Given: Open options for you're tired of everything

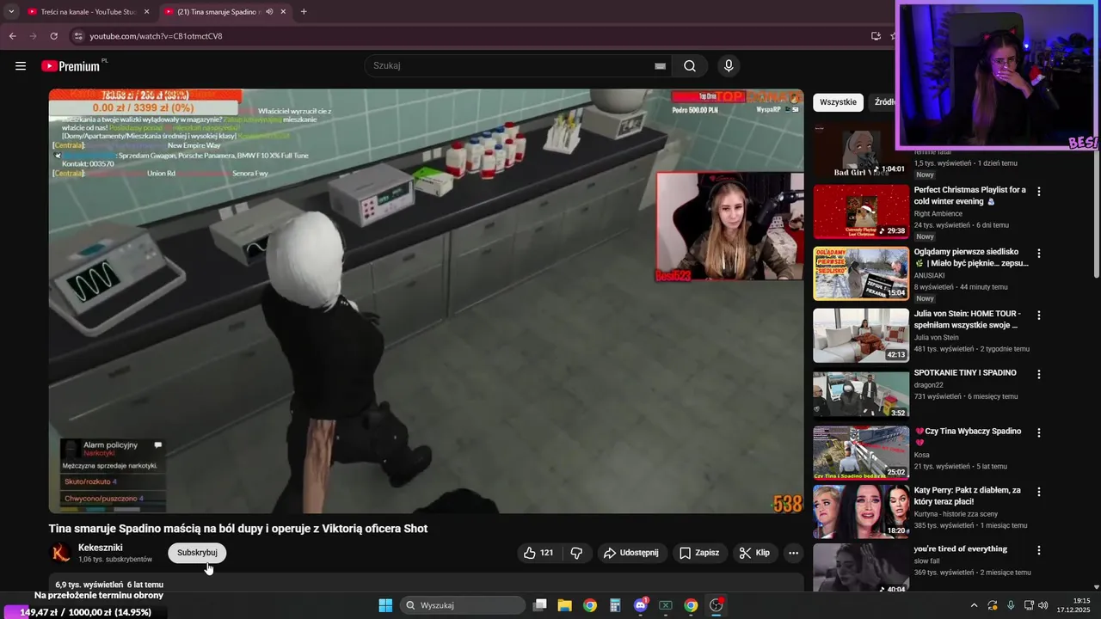Looking at the screenshot, I should pyautogui.click(x=1038, y=550).
